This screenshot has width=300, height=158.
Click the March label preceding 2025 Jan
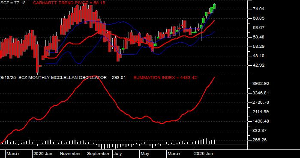click(x=174, y=154)
